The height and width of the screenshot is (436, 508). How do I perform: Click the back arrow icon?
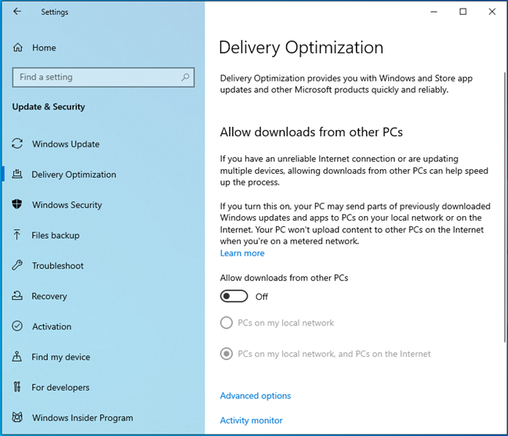(x=16, y=12)
